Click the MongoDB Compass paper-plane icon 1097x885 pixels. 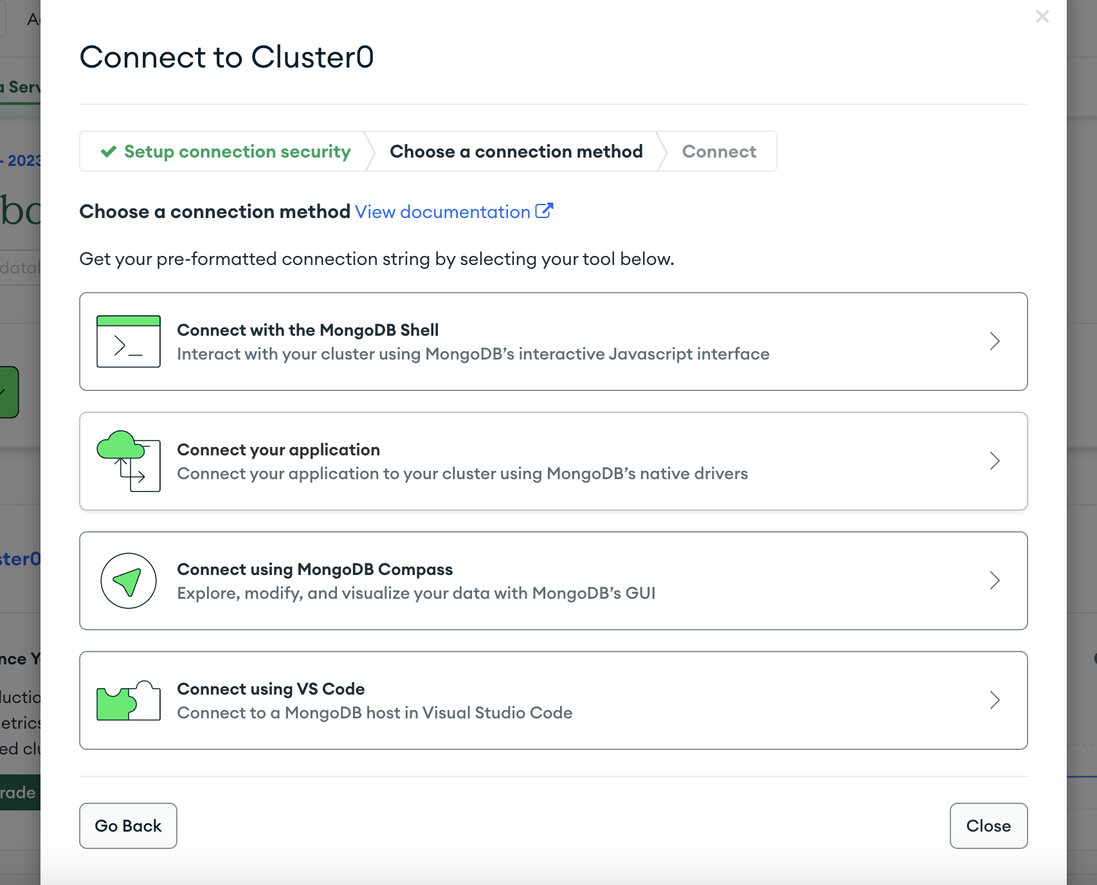point(129,581)
